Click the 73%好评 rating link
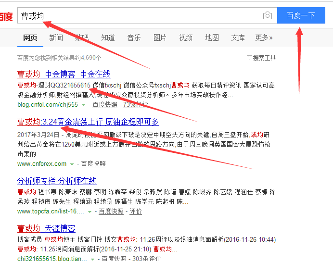Screen dimensions: 333x261 click(x=136, y=105)
